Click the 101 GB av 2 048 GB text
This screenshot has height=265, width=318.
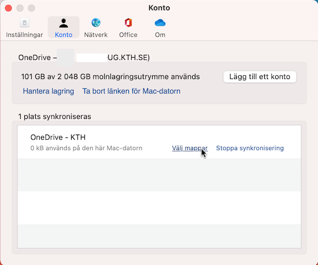[x=110, y=77]
